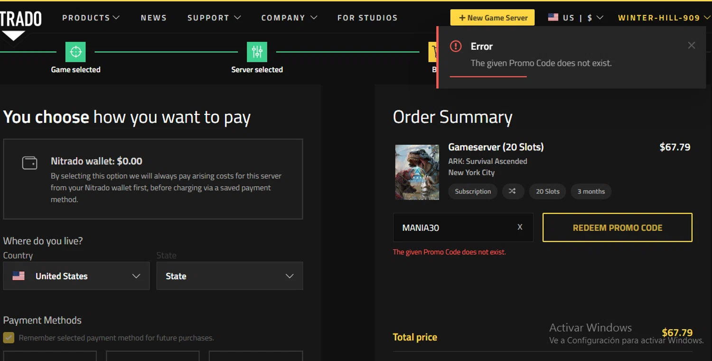
Task: Select the Nitrado wallet payment option
Action: pos(153,179)
